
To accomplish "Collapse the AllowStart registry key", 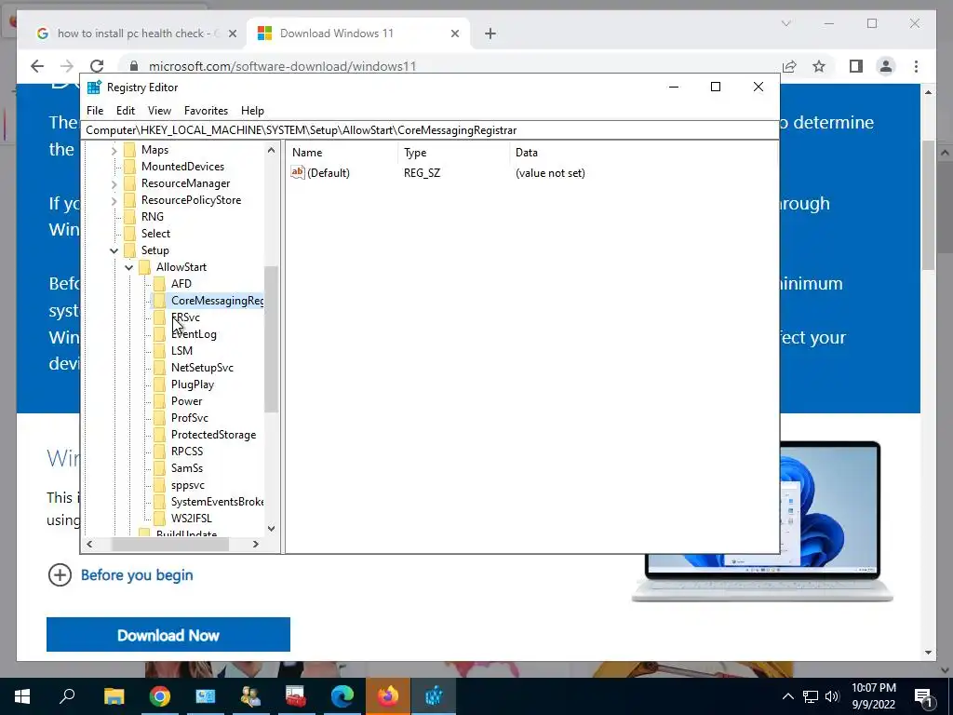I will tap(128, 267).
